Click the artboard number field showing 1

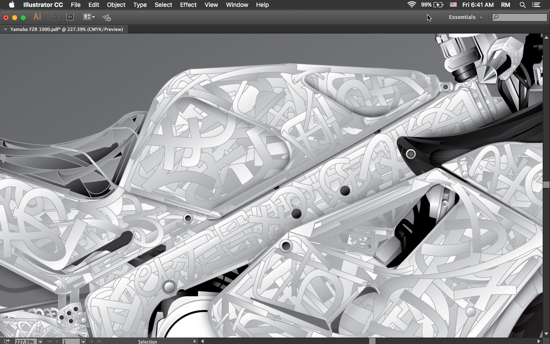[71, 341]
